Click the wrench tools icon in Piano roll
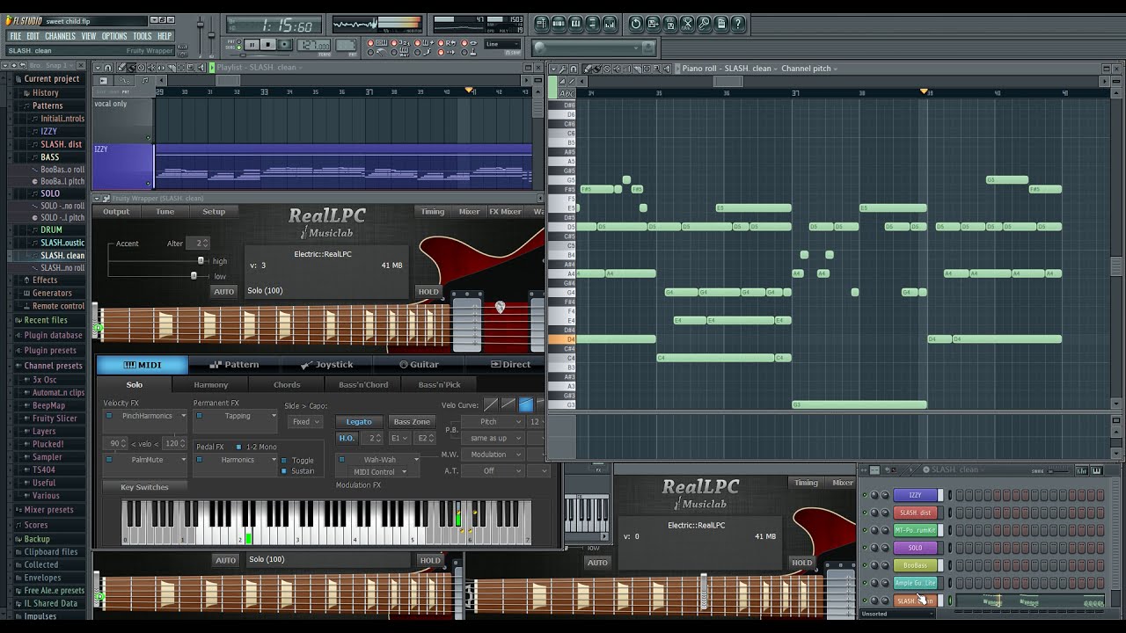This screenshot has height=633, width=1126. pos(562,69)
